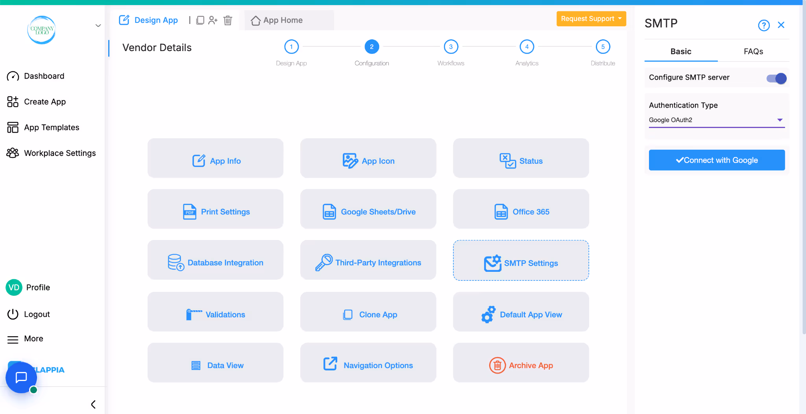Open the SMTP Settings configuration

pos(521,260)
